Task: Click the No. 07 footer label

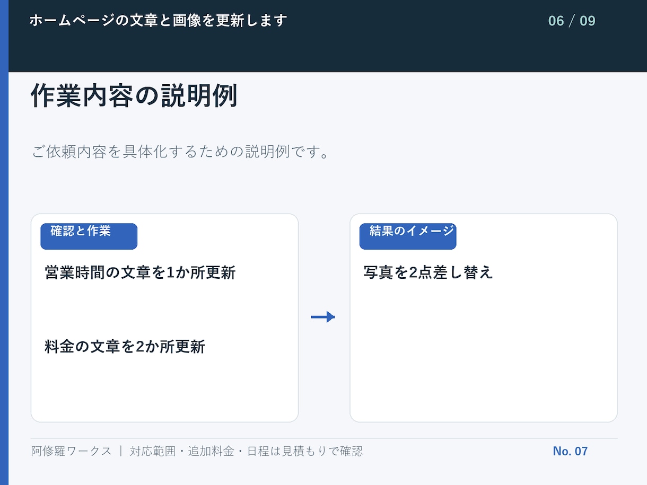Action: click(x=570, y=452)
